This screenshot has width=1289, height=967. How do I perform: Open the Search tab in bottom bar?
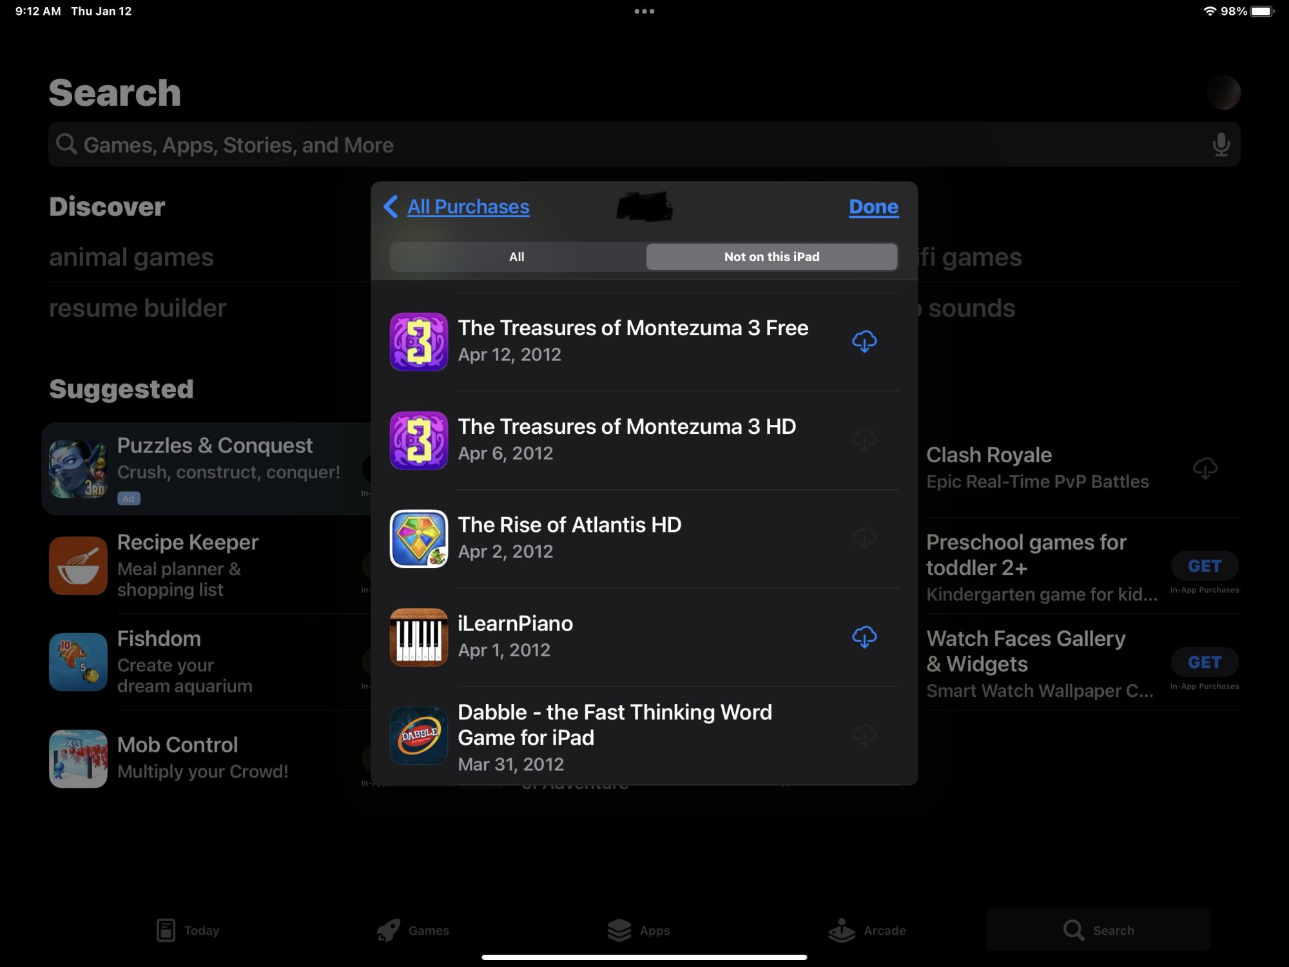click(x=1098, y=930)
